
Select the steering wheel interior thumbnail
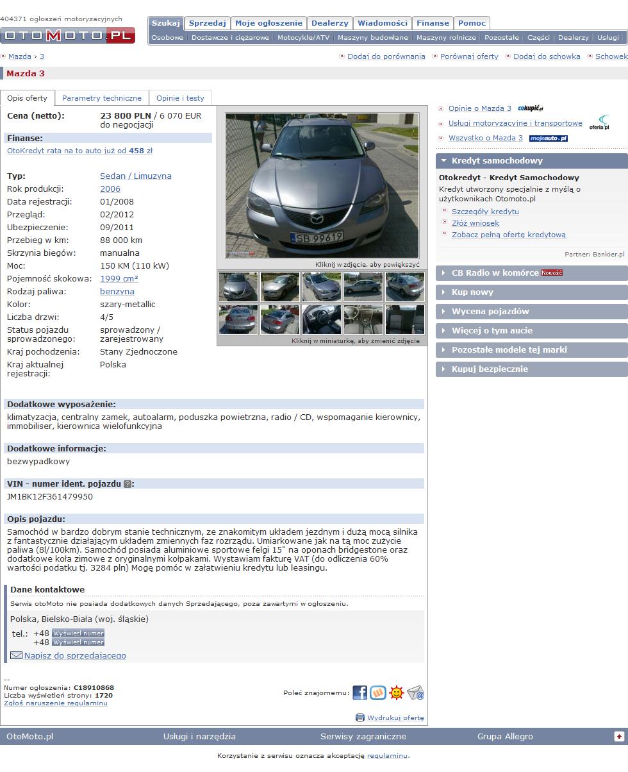(322, 319)
